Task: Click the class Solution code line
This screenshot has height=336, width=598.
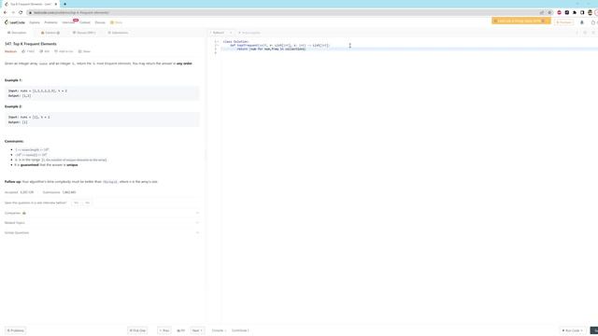Action: (235, 41)
